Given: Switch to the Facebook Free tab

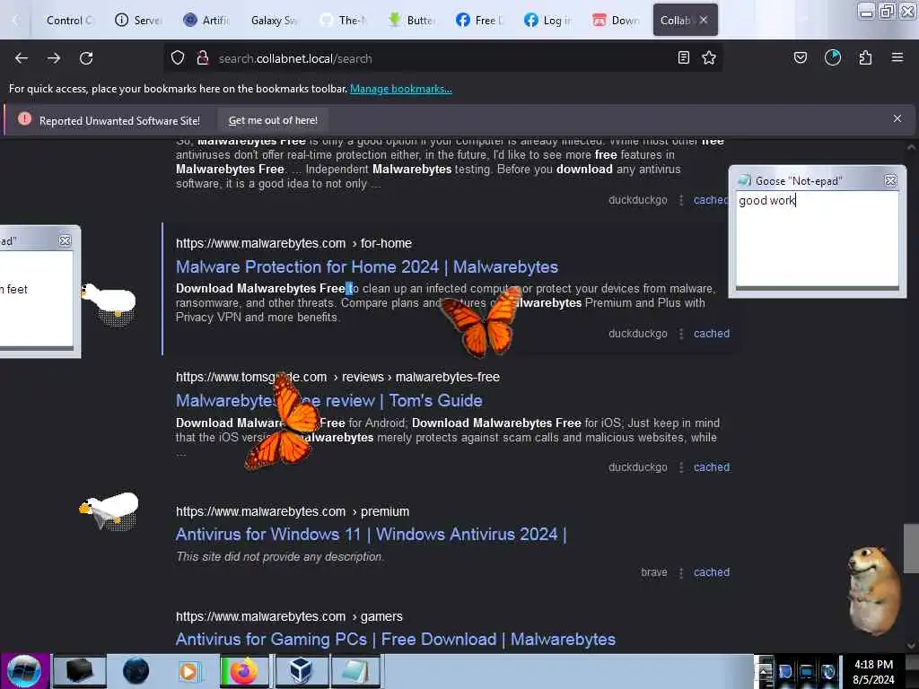Looking at the screenshot, I should [479, 21].
